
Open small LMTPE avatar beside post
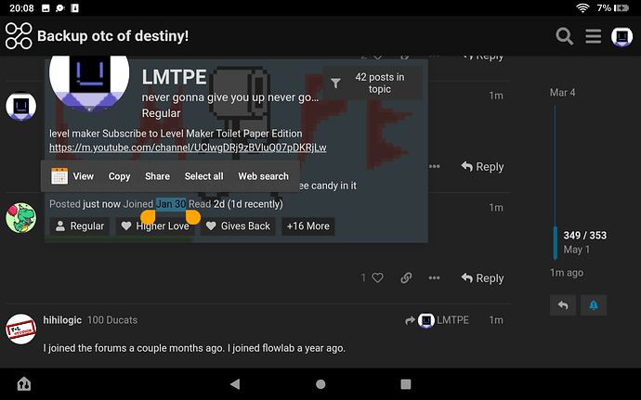[x=20, y=106]
